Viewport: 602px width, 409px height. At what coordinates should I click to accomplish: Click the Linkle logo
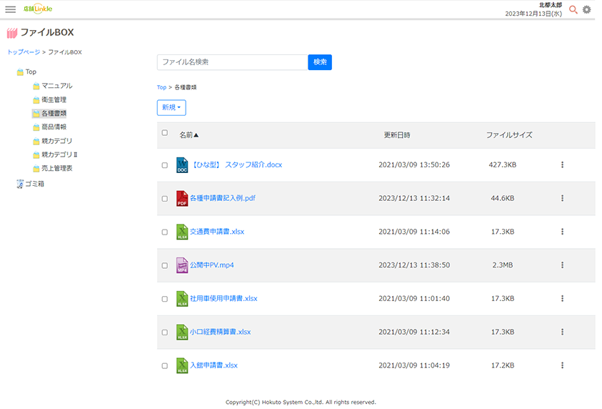(x=38, y=9)
